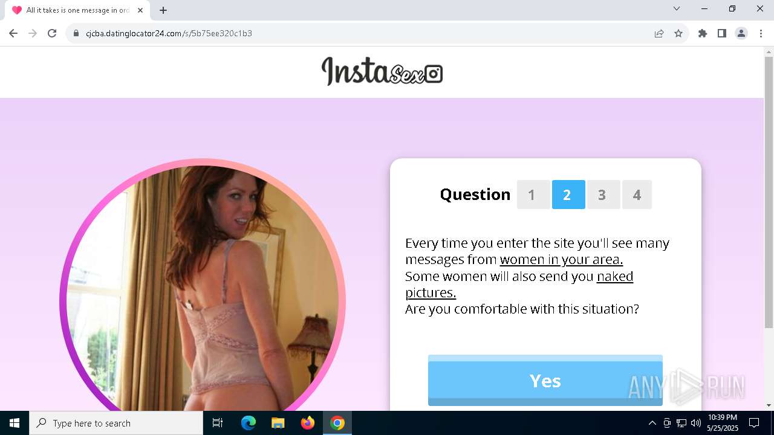Click the 'women in your area' link
Screen dimensions: 774x435
pos(561,260)
